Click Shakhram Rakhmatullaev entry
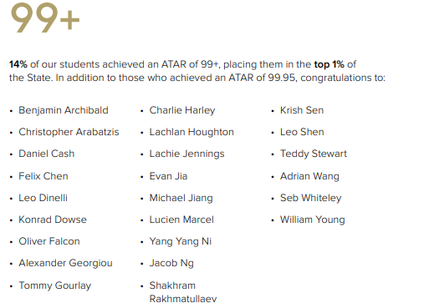The width and height of the screenshot is (424, 308). [183, 292]
